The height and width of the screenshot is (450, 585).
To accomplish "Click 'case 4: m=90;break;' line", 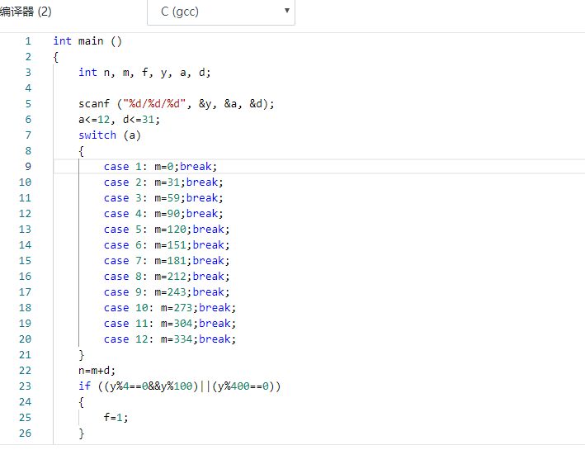I will tap(163, 214).
